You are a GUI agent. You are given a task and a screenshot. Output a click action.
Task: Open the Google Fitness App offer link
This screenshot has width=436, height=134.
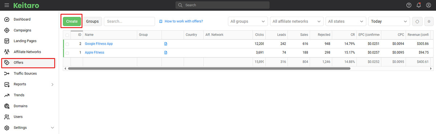pos(99,44)
